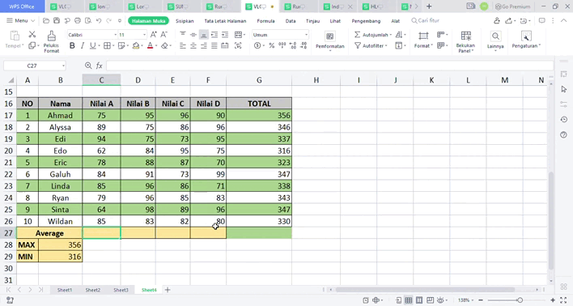
Task: Click the Format button in ribbon
Action: pos(423,40)
